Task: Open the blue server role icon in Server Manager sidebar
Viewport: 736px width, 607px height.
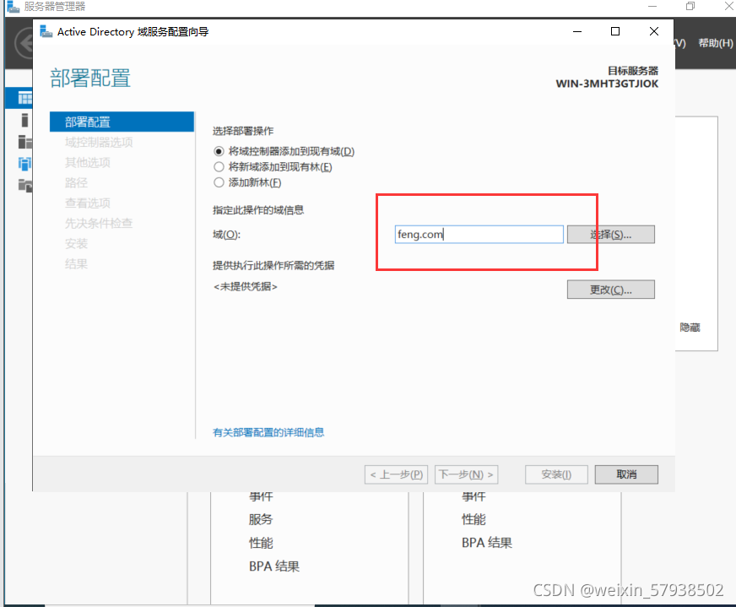Action: coord(24,164)
